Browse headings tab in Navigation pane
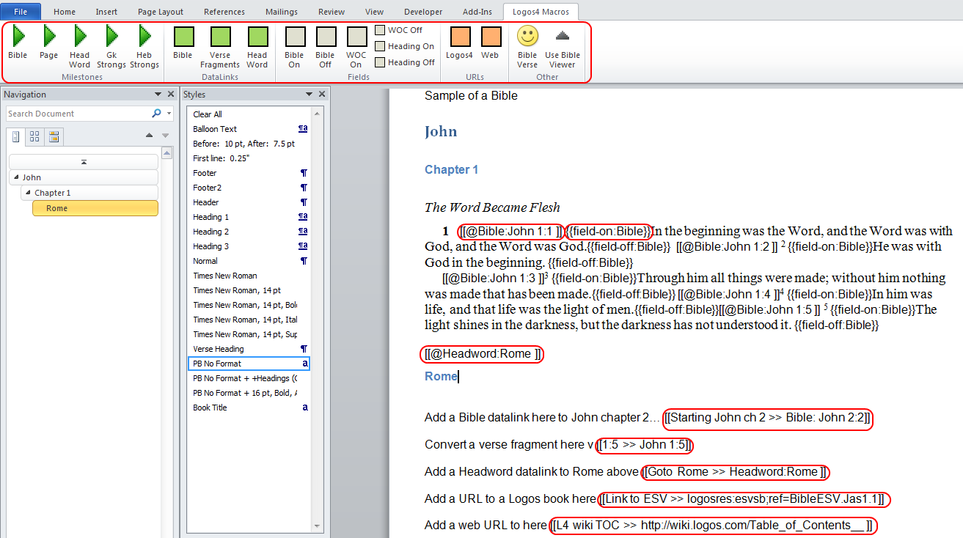Screen dimensions: 963x538 coord(16,136)
